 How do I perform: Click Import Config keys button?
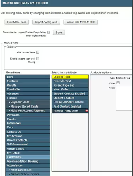(x=46, y=22)
